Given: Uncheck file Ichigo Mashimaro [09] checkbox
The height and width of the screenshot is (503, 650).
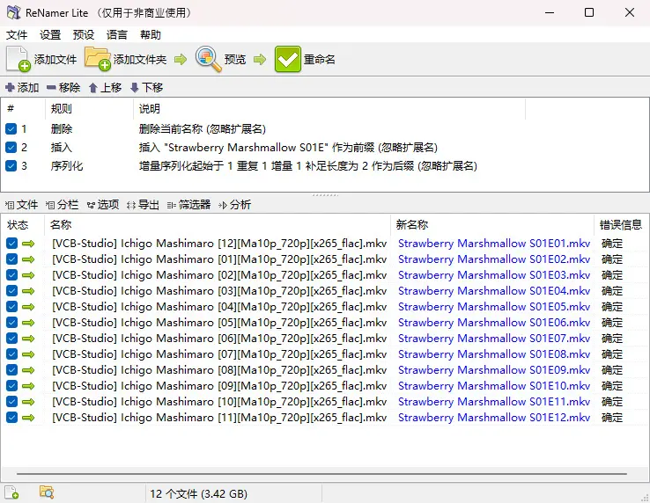Looking at the screenshot, I should pos(11,386).
